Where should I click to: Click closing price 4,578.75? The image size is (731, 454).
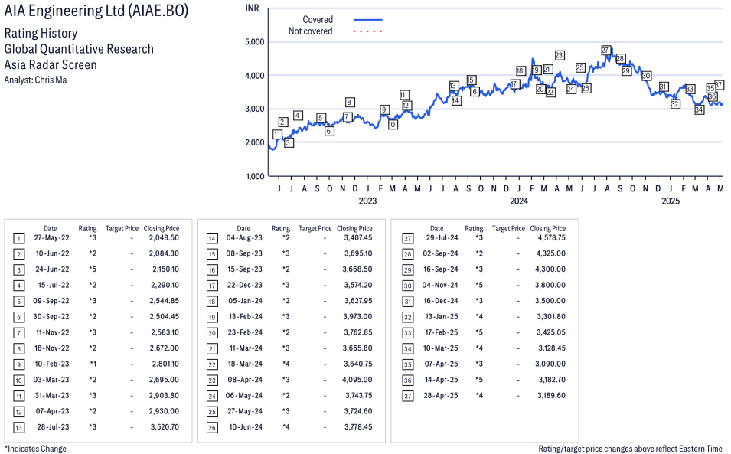coord(551,238)
